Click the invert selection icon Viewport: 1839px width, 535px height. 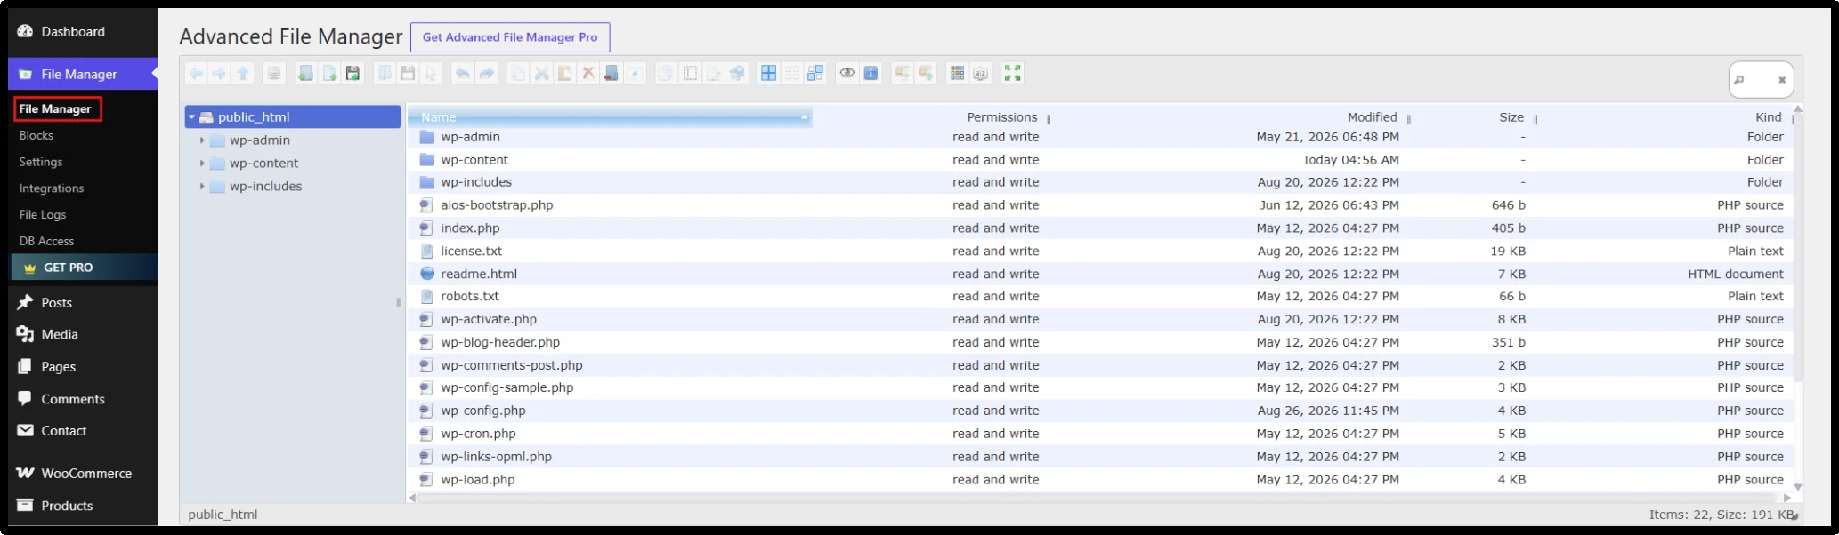point(815,73)
